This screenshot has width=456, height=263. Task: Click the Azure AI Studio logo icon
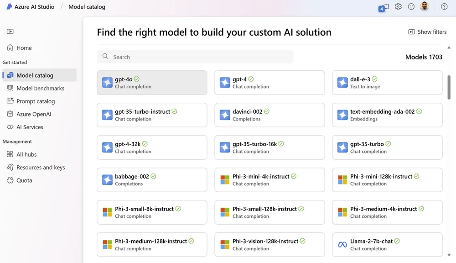pyautogui.click(x=9, y=6)
